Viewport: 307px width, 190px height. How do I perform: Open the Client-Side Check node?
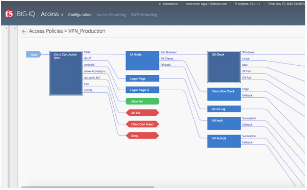click(224, 94)
